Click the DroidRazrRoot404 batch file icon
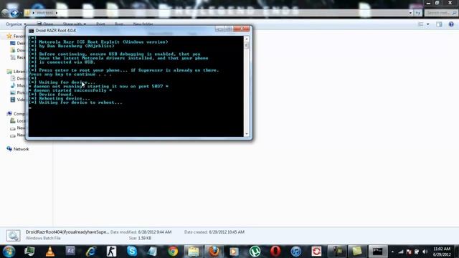Screen dimensions: 459x258 (x=13, y=236)
